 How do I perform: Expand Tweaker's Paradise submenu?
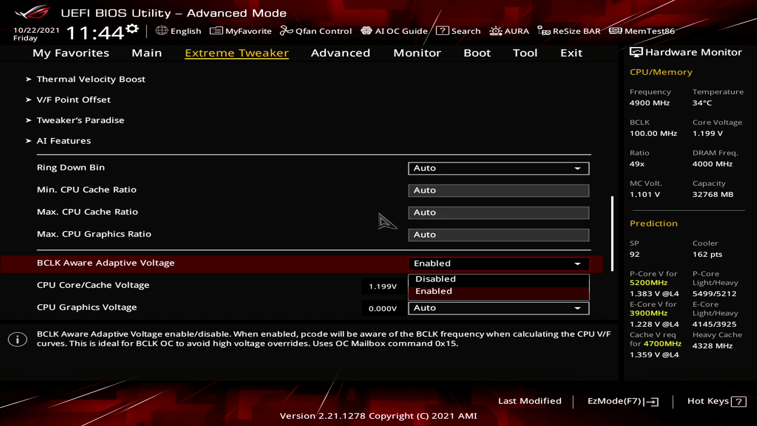pos(80,120)
